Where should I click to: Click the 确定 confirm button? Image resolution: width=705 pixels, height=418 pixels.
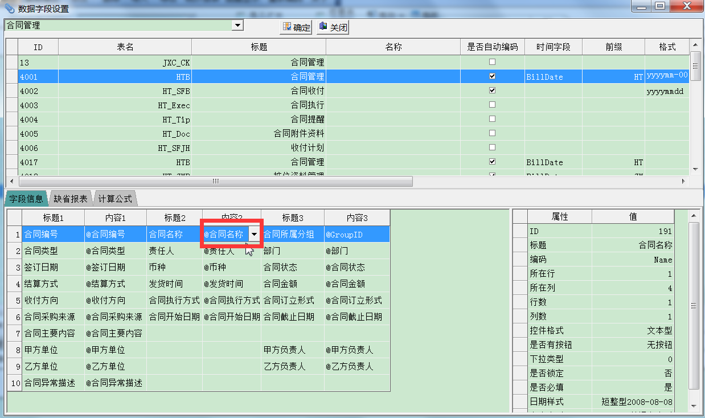click(296, 27)
